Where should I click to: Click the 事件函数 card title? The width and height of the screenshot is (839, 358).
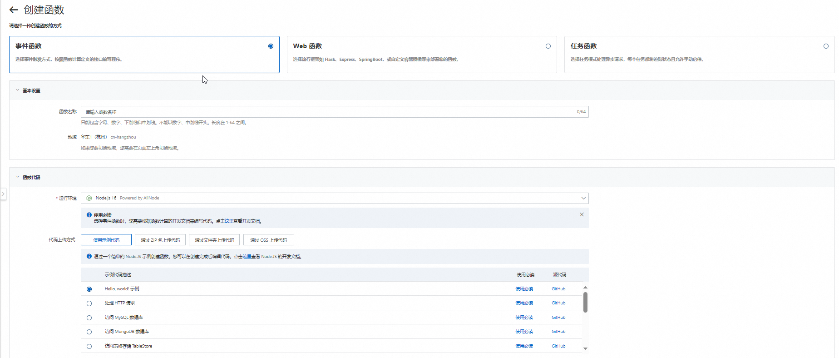click(29, 46)
